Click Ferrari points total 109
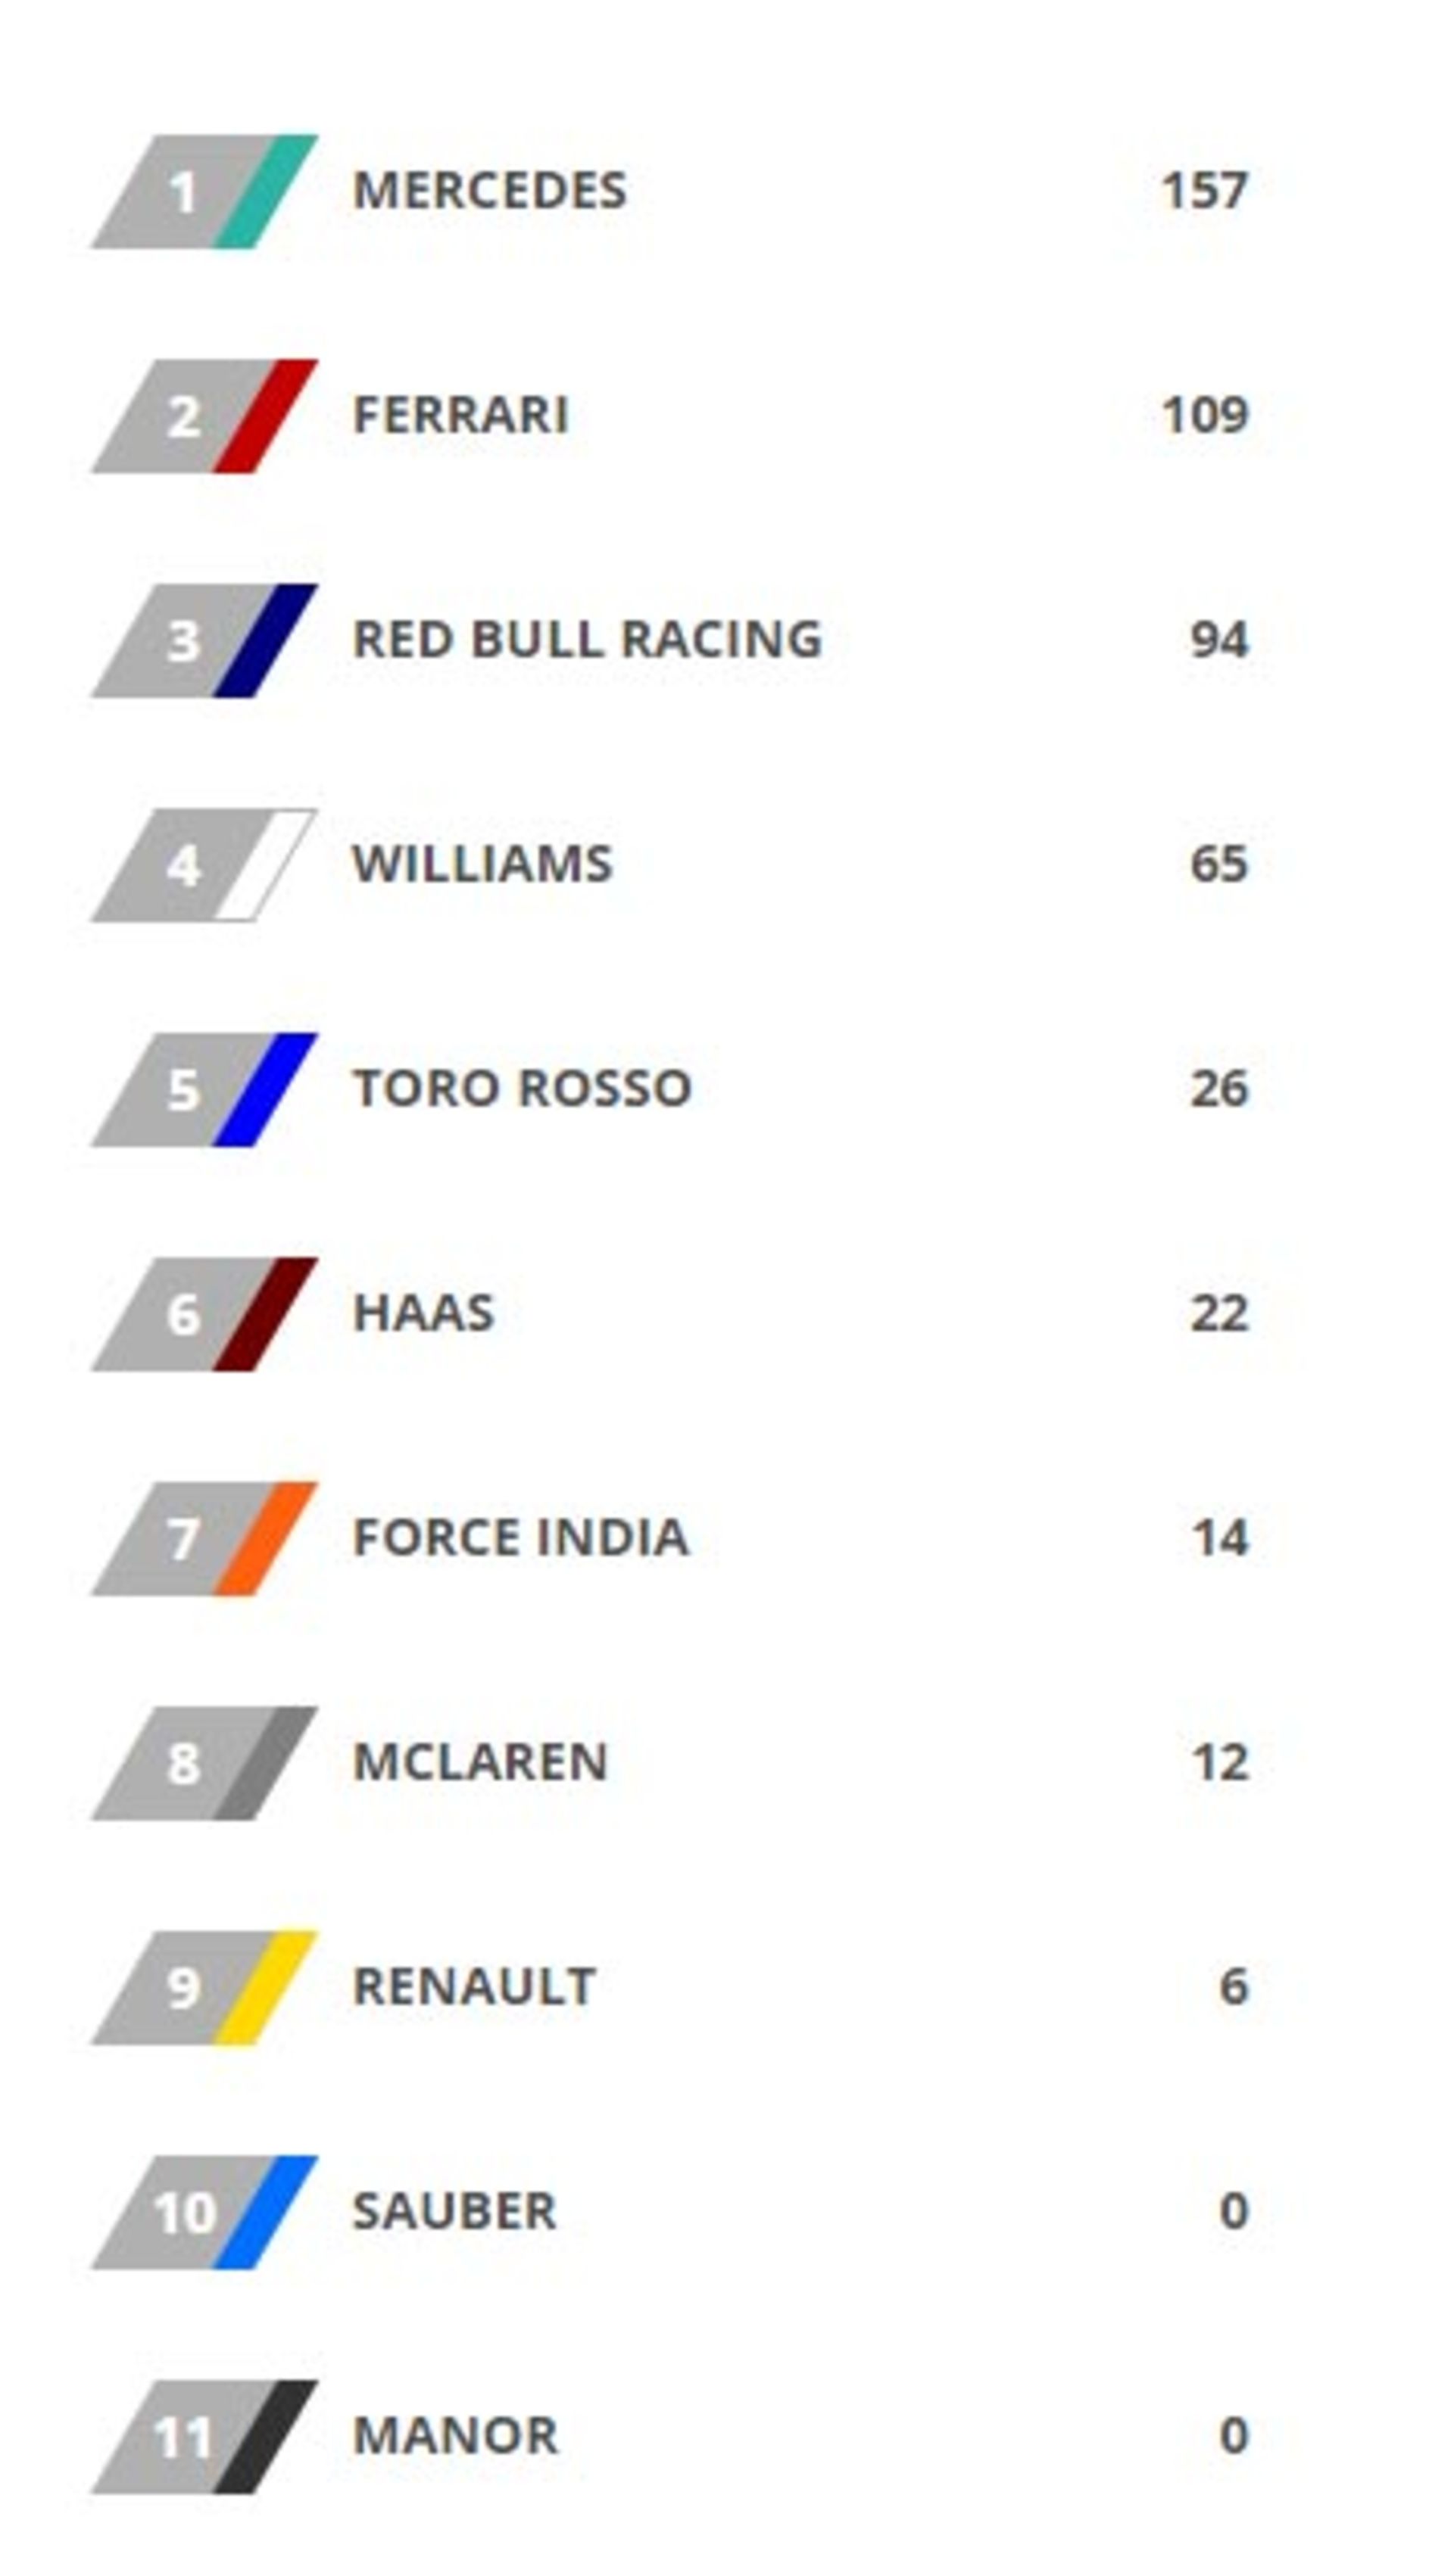The height and width of the screenshot is (2576, 1454). click(1204, 415)
